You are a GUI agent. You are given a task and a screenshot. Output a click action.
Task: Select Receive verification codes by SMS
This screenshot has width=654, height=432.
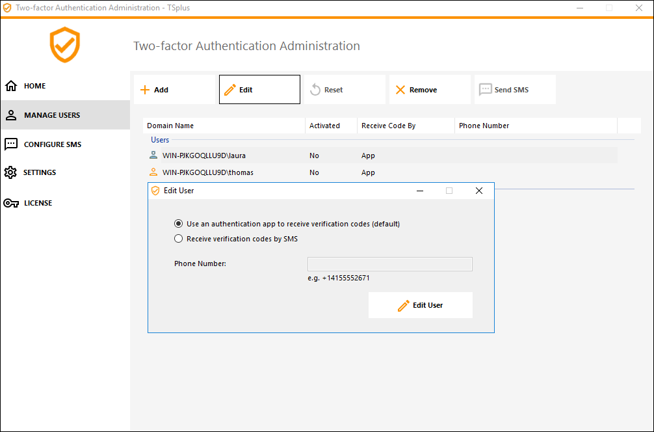pyautogui.click(x=179, y=239)
